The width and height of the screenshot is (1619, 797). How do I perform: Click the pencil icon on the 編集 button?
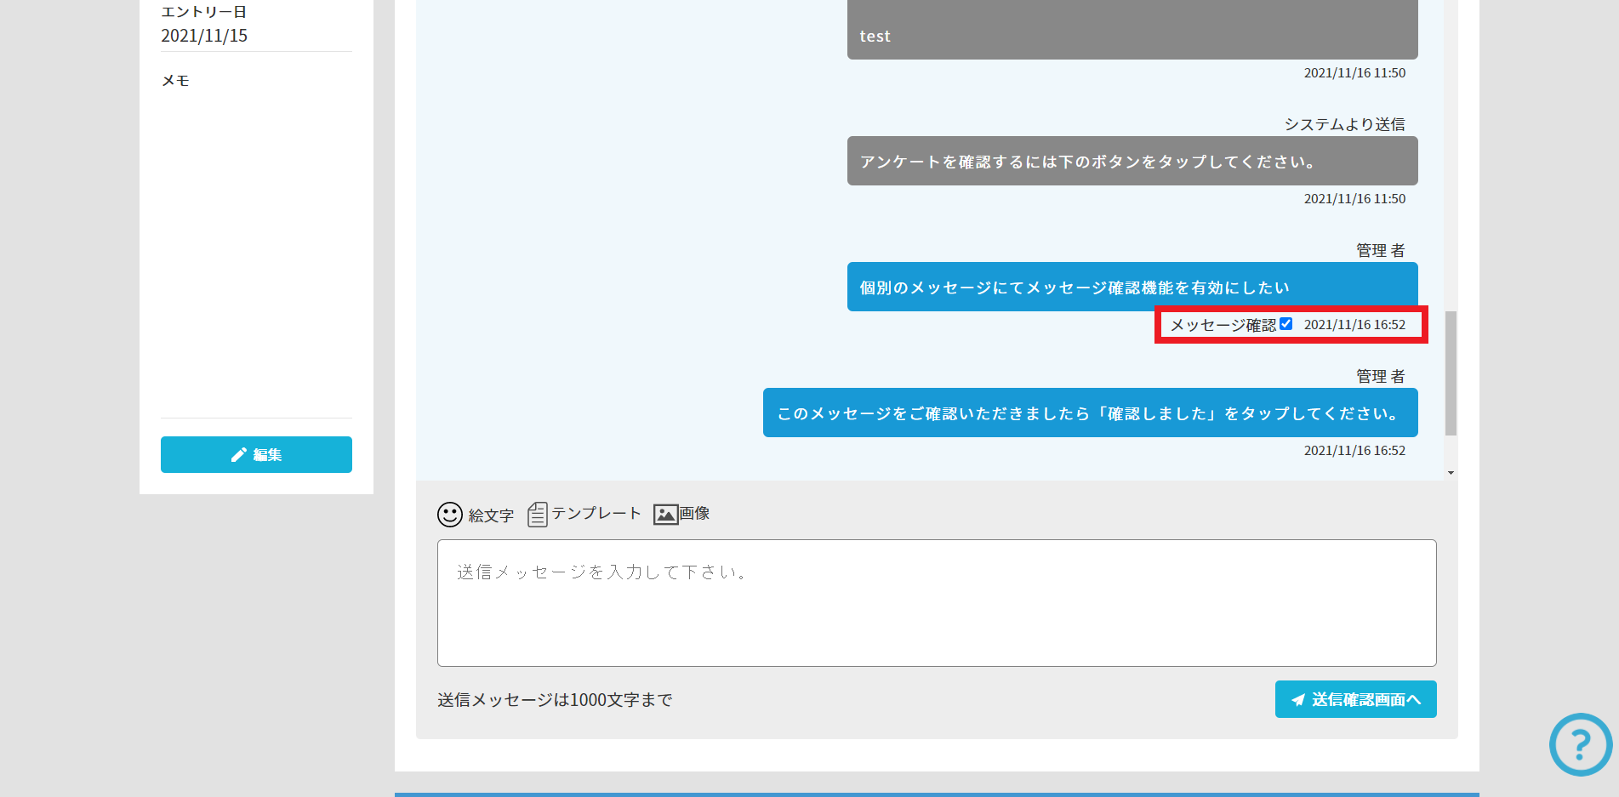pos(238,455)
